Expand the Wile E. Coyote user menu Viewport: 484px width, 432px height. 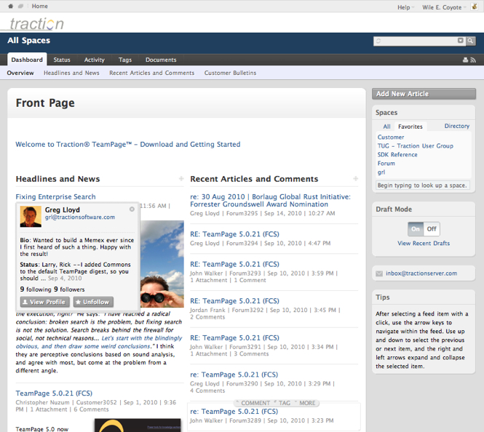point(444,7)
